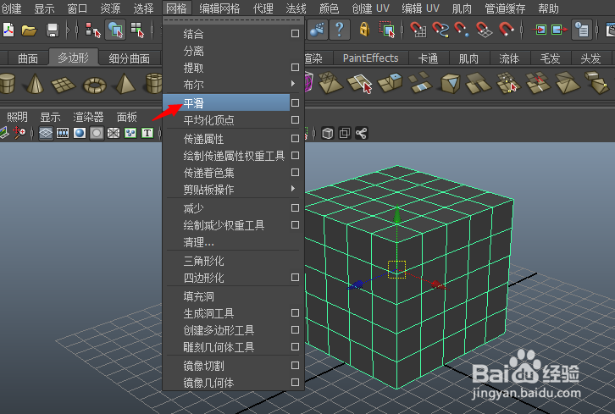Click the snap to curves magnet icon
The height and width of the screenshot is (414, 615).
440,30
